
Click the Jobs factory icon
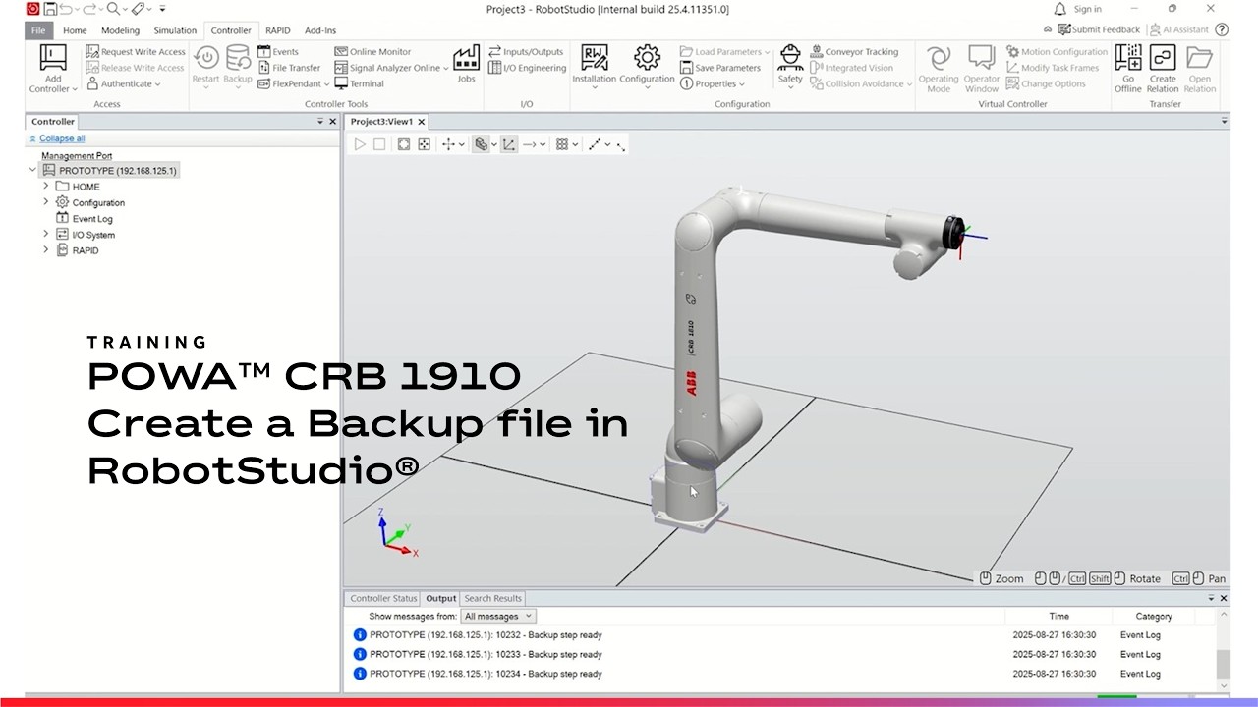pos(466,57)
